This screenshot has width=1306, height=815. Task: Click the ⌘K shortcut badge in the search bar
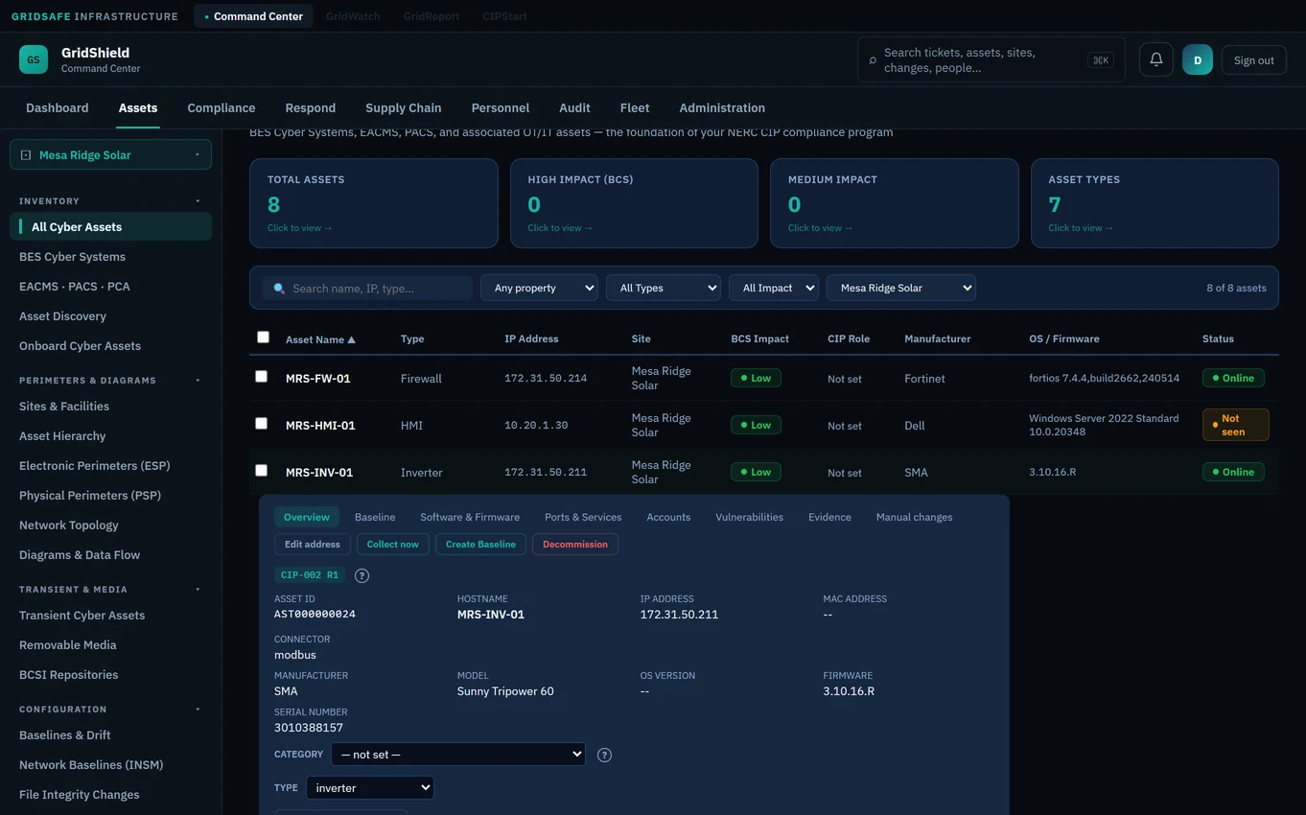pyautogui.click(x=1101, y=60)
